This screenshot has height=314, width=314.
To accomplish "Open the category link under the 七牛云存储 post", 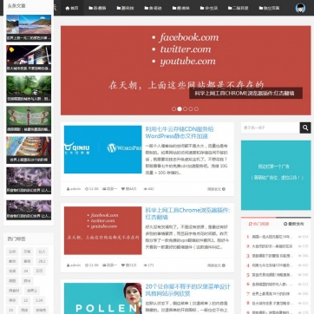I will click(x=110, y=189).
